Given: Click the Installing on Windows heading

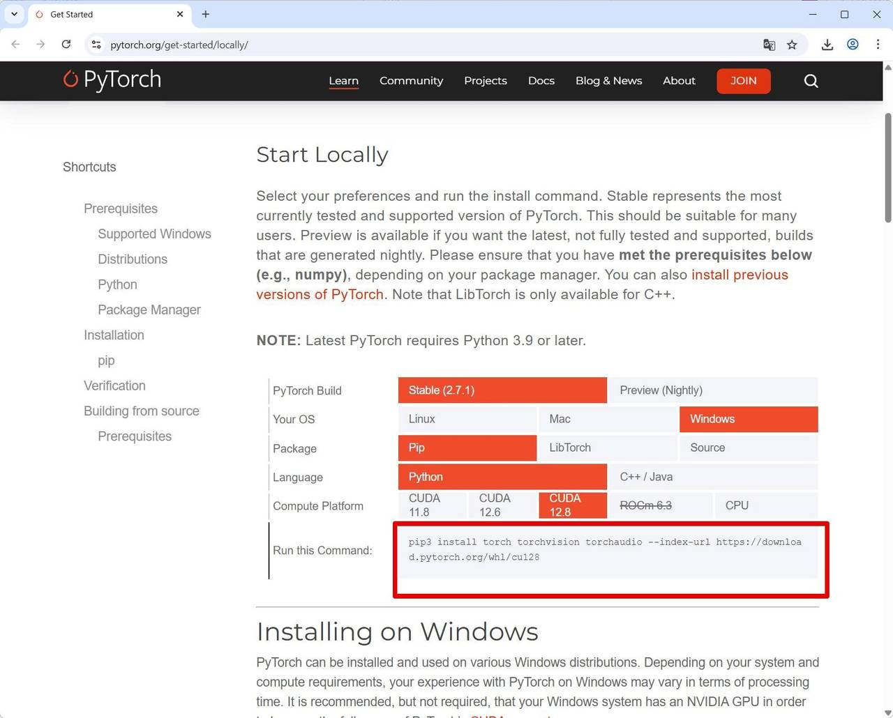Looking at the screenshot, I should (x=398, y=632).
